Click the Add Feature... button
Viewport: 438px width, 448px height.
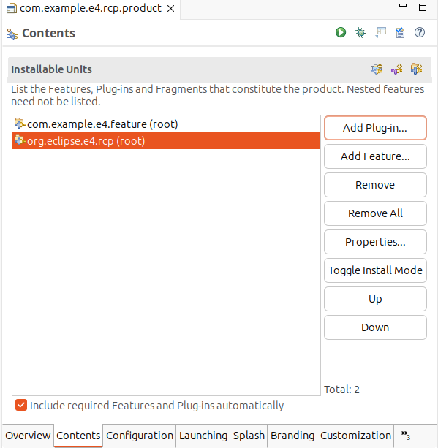tap(375, 156)
